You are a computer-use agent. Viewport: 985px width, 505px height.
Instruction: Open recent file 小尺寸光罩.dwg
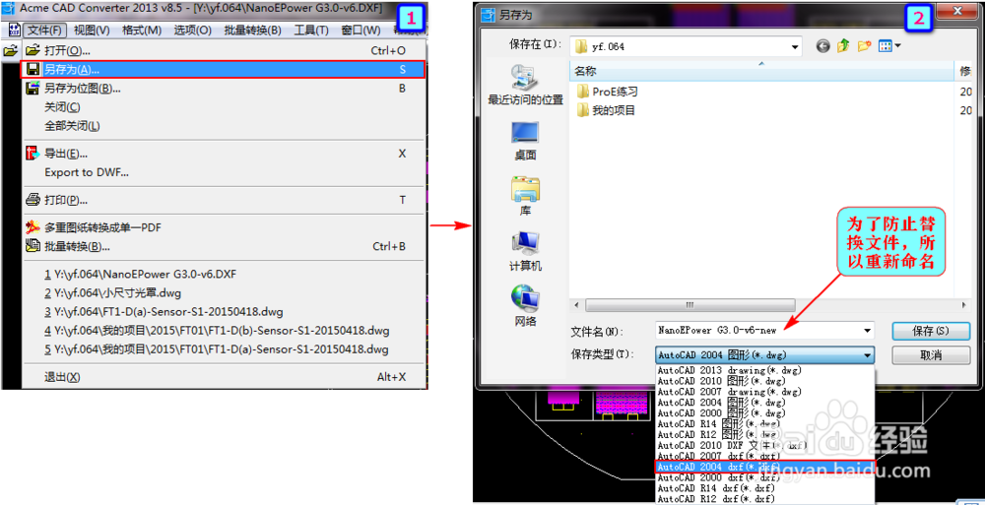[225, 293]
